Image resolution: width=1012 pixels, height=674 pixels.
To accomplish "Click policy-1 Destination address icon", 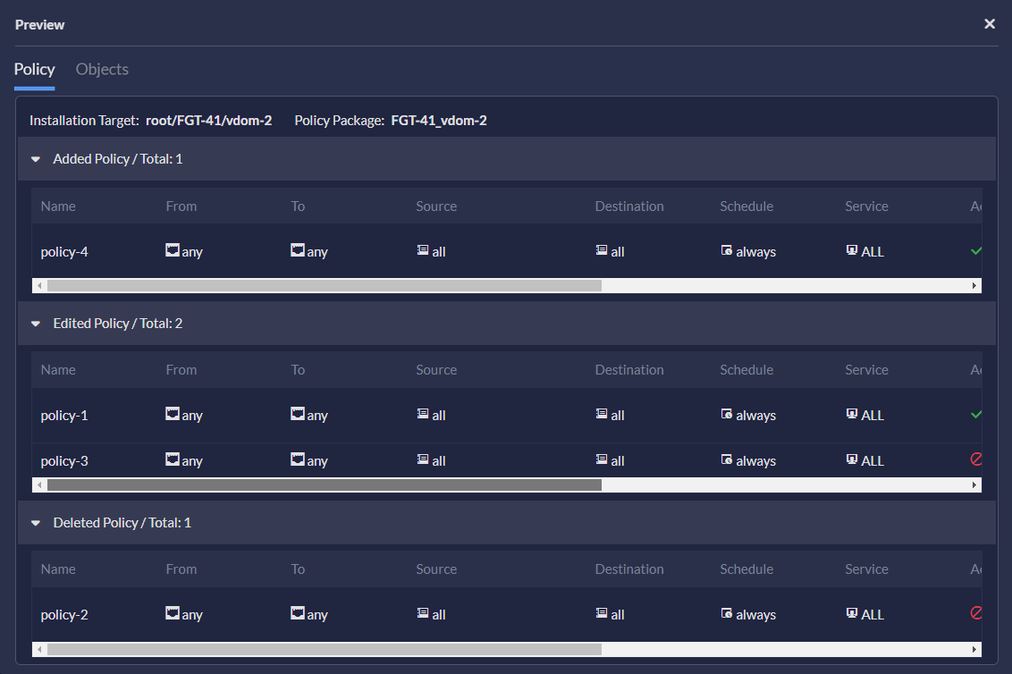I will click(x=602, y=413).
